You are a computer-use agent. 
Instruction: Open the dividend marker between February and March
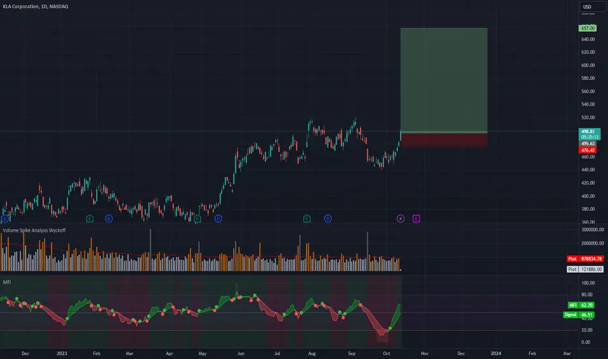pyautogui.click(x=109, y=219)
